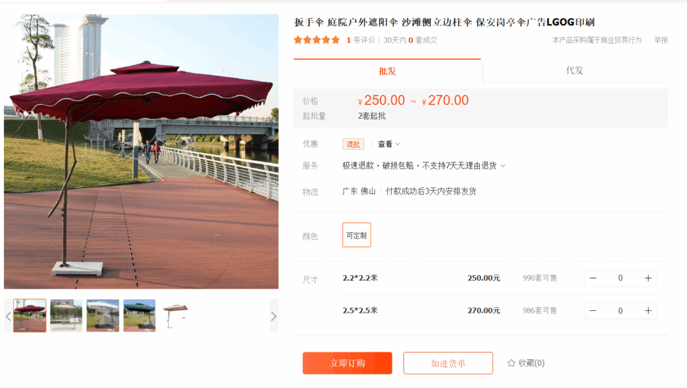Increase quantity for 2.5*2.5米 size
Viewport: 687px width, 388px height.
pos(648,311)
